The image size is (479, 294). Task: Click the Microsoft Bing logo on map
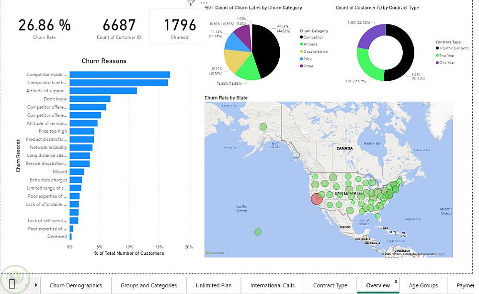tap(216, 253)
